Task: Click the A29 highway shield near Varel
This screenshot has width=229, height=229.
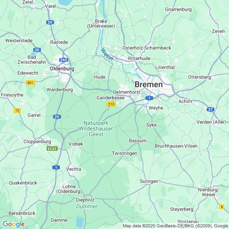Action: coord(50,22)
